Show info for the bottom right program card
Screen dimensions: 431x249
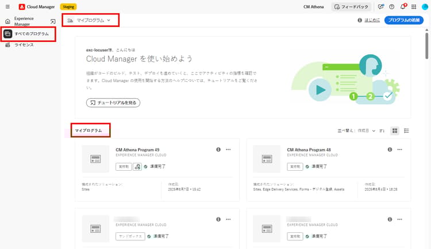tap(390, 219)
